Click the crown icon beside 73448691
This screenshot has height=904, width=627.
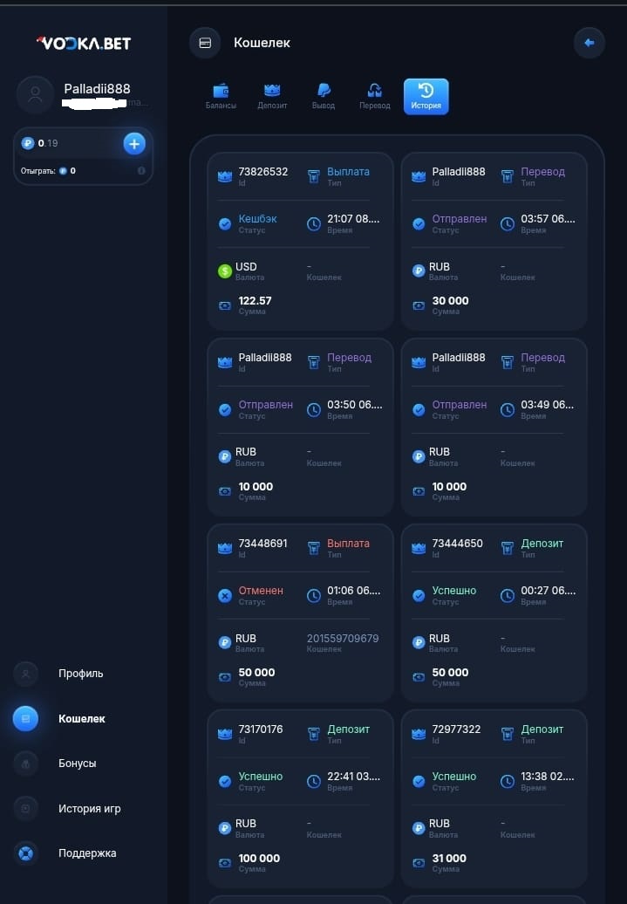(x=225, y=548)
